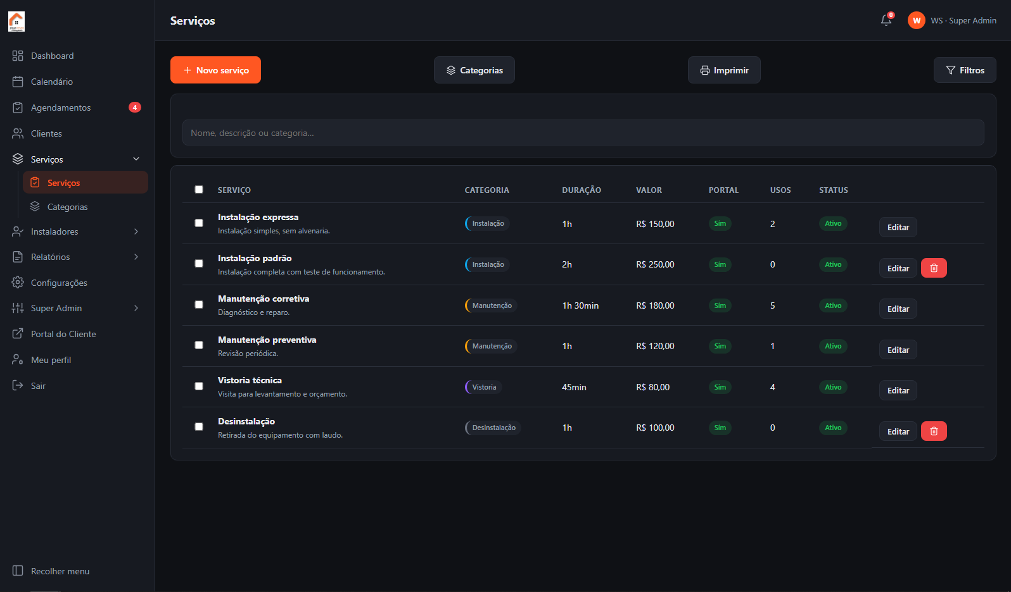1011x592 pixels.
Task: Collapse the Serviços sidebar section chevron
Action: point(136,159)
